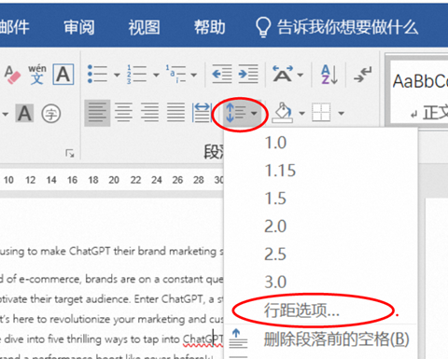Apply numbered list formatting

click(136, 75)
